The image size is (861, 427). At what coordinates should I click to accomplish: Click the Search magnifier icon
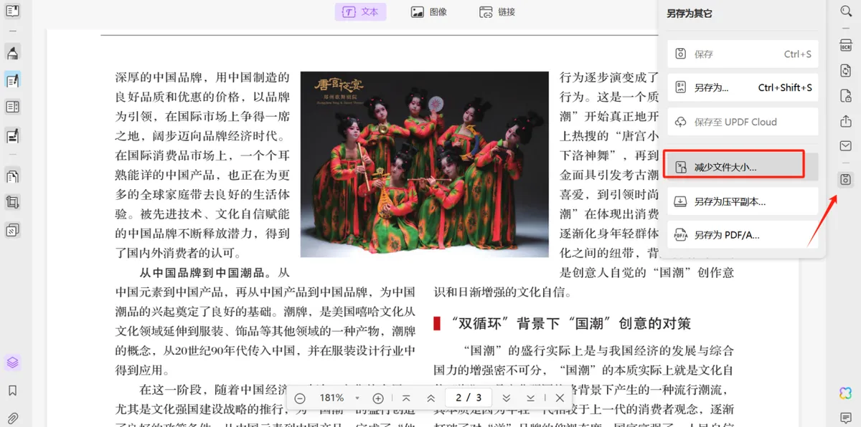point(845,11)
